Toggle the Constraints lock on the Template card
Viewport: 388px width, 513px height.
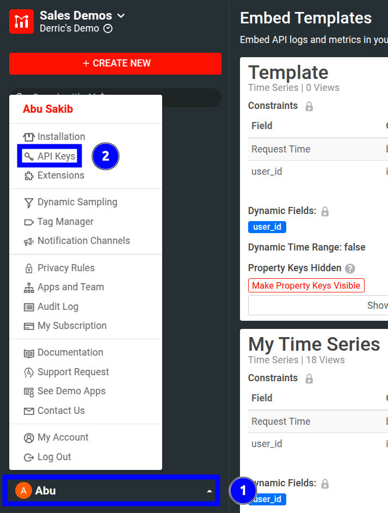pos(309,106)
